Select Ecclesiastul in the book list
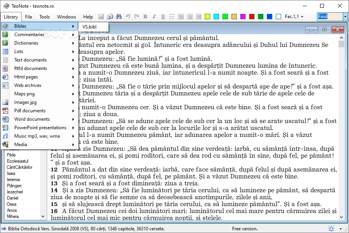349x233 pixels. (x=18, y=161)
